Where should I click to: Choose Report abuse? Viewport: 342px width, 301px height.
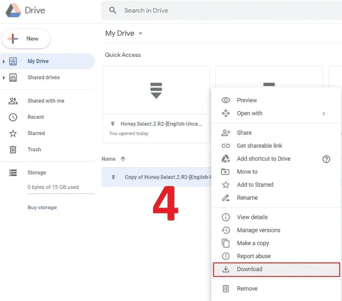pos(276,256)
